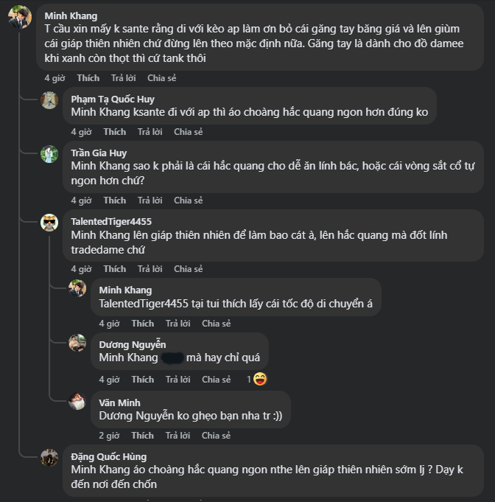This screenshot has width=495, height=502.
Task: Click Minh Khang's top comment avatar
Action: pos(20,17)
